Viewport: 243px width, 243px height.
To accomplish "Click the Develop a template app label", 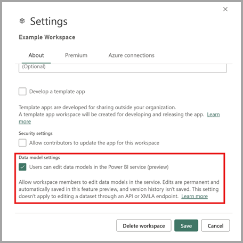I will pyautogui.click(x=57, y=92).
